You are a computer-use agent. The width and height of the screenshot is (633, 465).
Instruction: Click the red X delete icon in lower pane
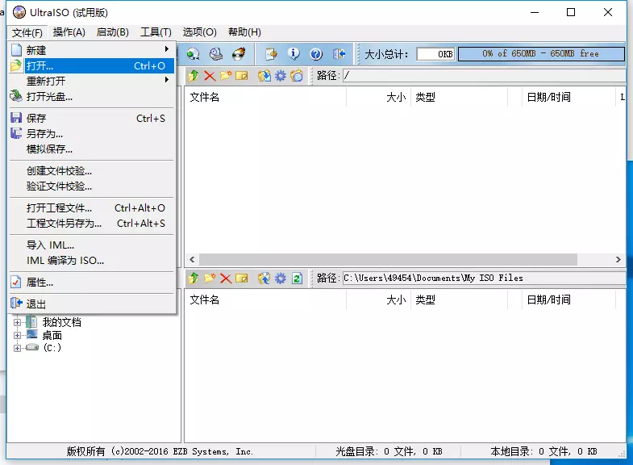pyautogui.click(x=226, y=278)
